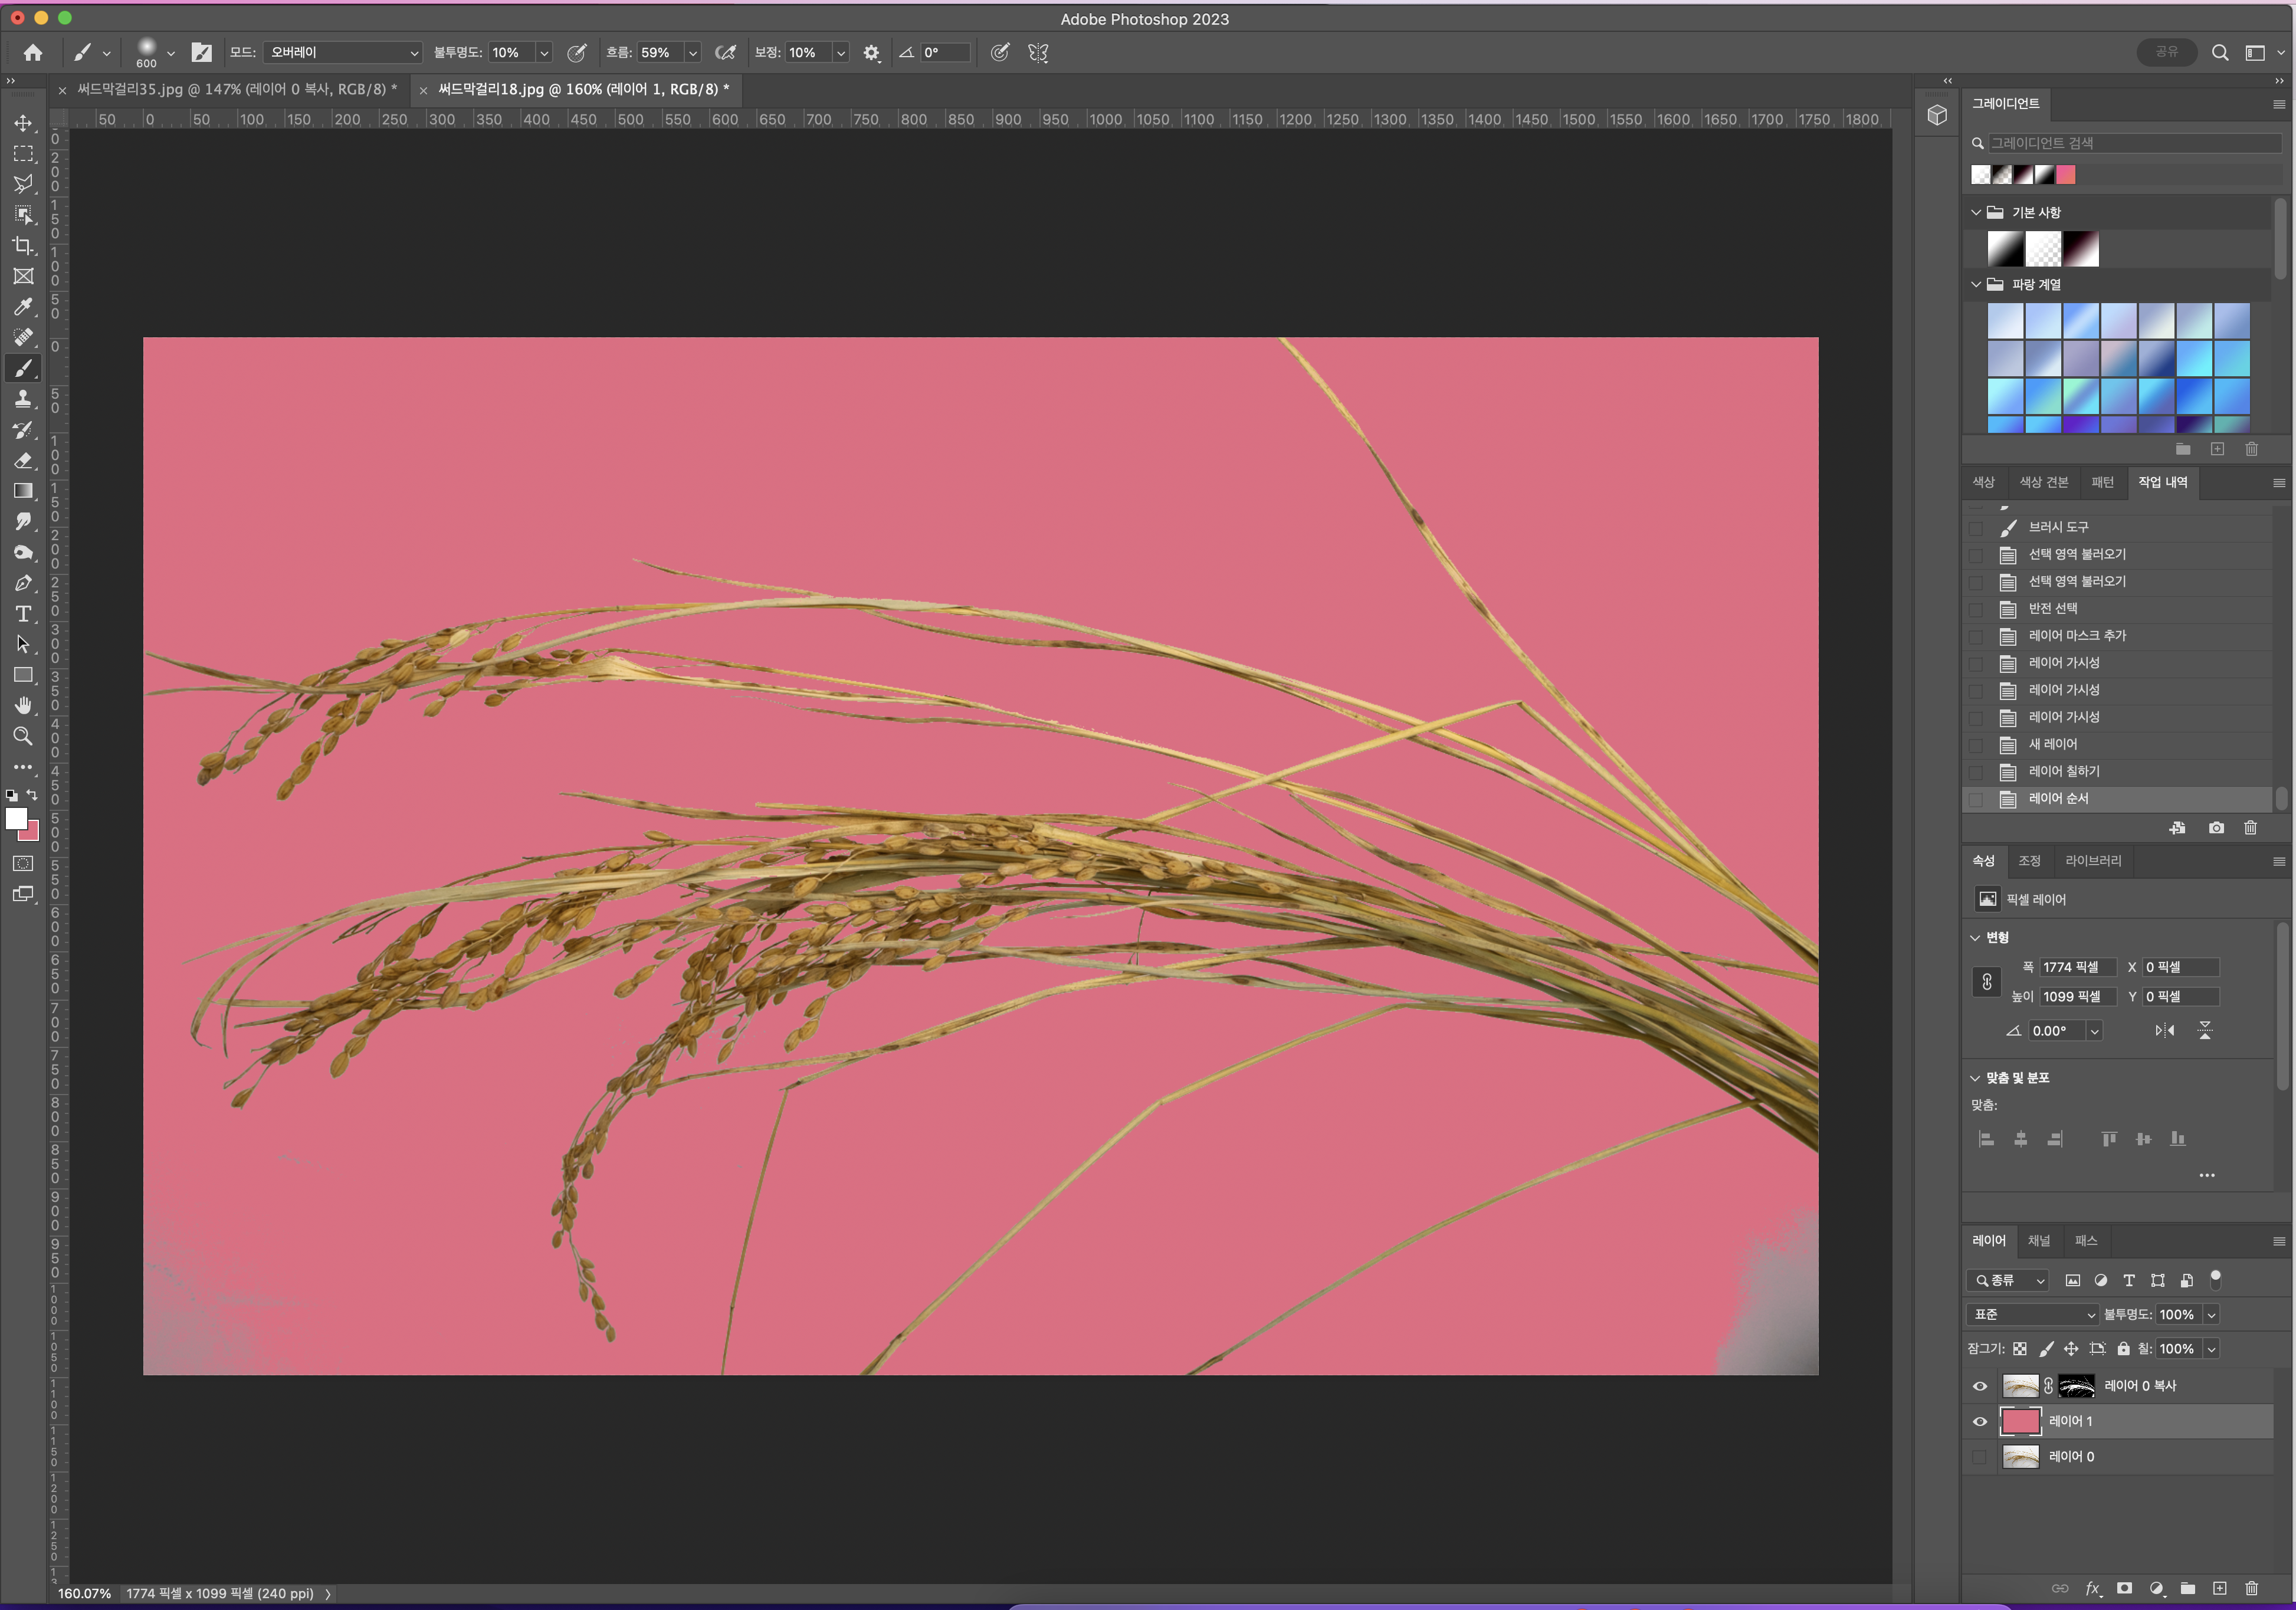
Task: Hide the 레이어 1 layer
Action: (x=1979, y=1421)
